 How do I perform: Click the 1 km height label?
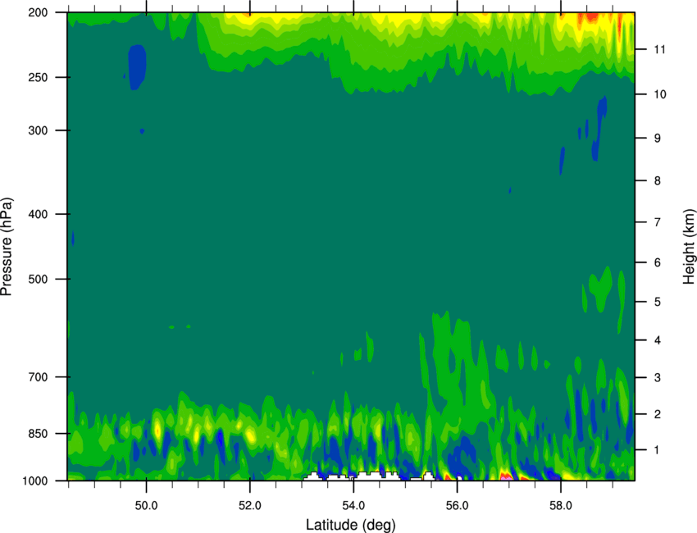(657, 450)
